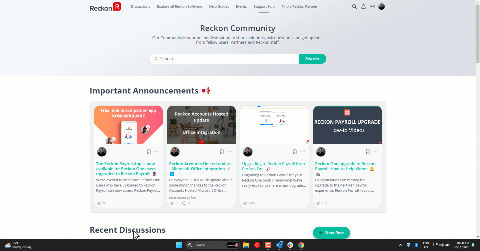Open Find a Reckon Partner
Image resolution: width=480 pixels, height=251 pixels.
coord(299,6)
